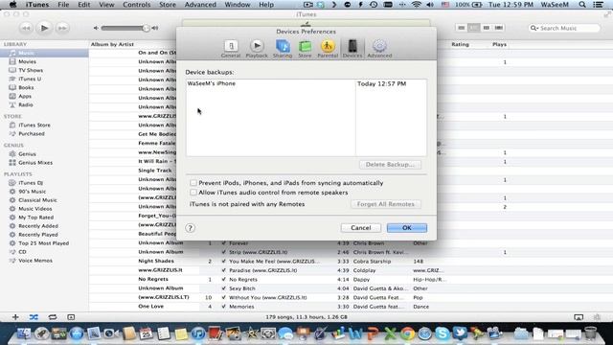The height and width of the screenshot is (345, 613).
Task: Click the add playlist plus icon
Action: [x=15, y=317]
